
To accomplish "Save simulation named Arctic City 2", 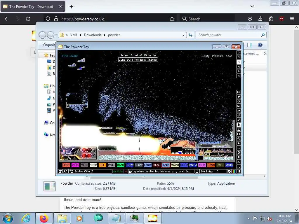I will 90,171.
